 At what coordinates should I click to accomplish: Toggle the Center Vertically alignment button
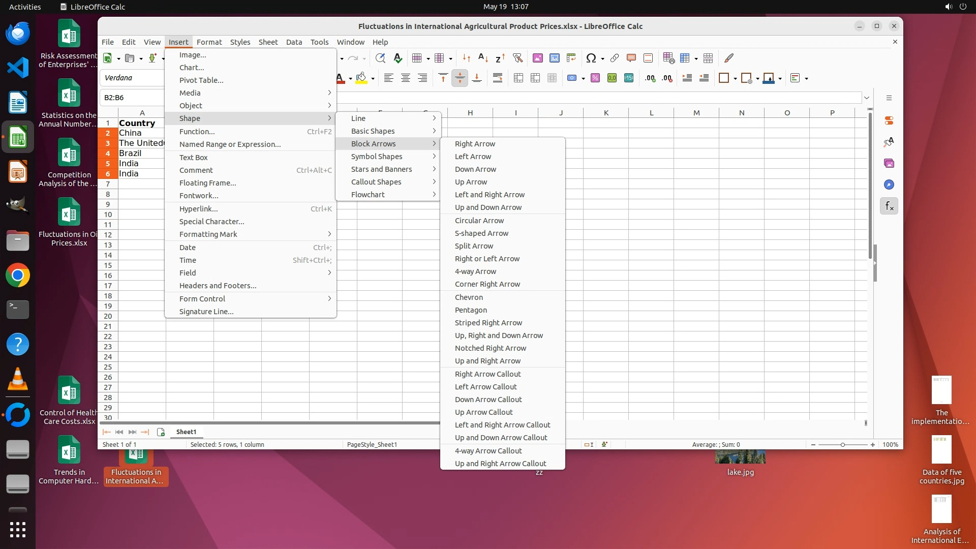tap(460, 78)
